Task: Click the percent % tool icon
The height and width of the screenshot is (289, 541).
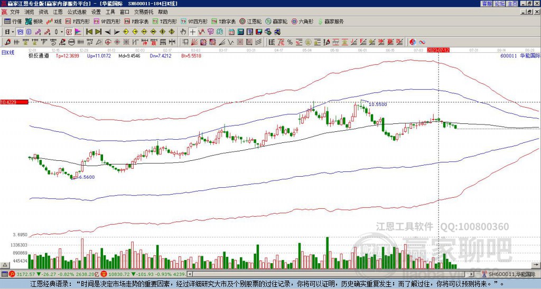Action: tap(290, 42)
